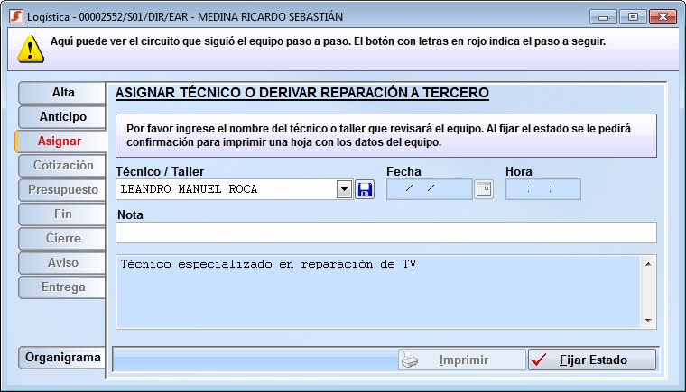Open the Presupuesto step tab

63,190
